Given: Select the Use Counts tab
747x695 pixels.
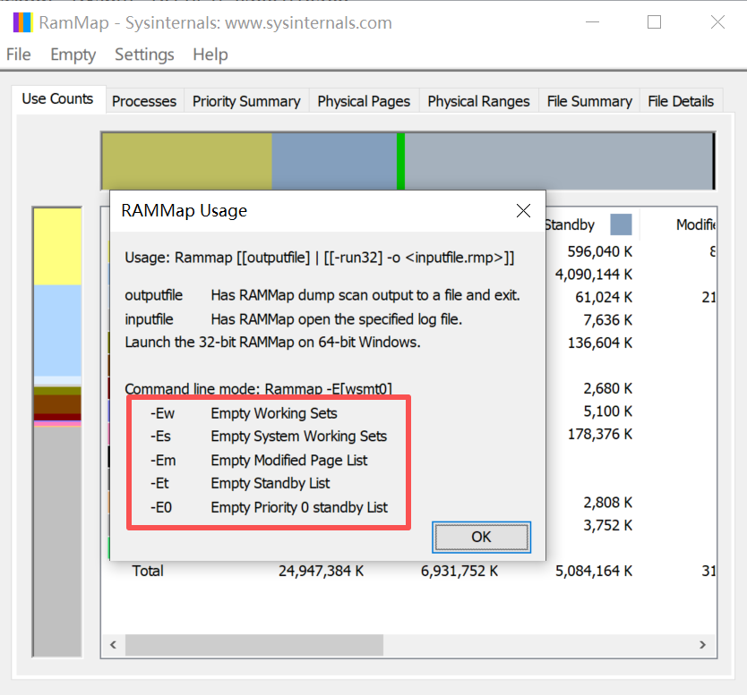Looking at the screenshot, I should tap(57, 99).
